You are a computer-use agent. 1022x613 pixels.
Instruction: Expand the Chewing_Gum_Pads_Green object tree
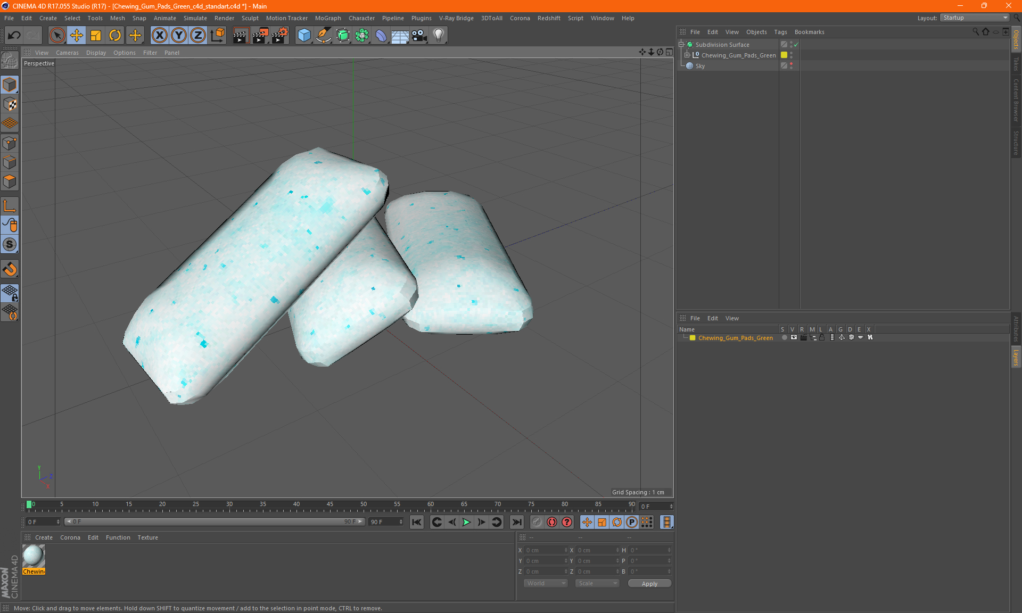(x=687, y=55)
